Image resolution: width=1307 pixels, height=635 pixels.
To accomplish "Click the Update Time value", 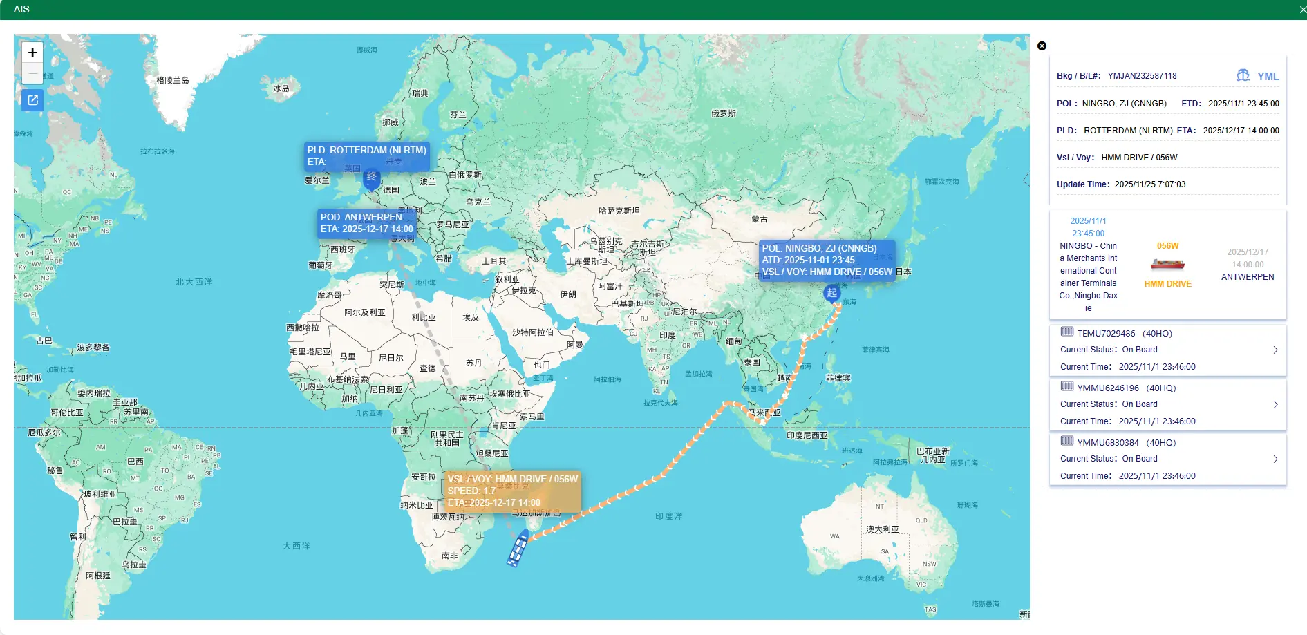I will click(x=1150, y=184).
